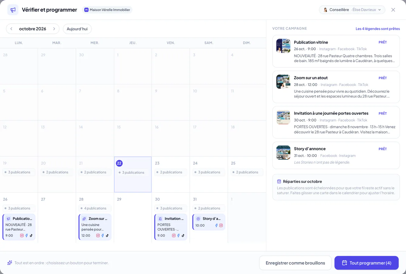Click the Instagram icon on the 12:00 event
This screenshot has width=406, height=274.
click(x=98, y=236)
